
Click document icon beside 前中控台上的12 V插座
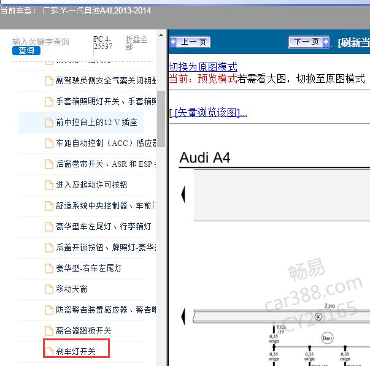pos(49,123)
